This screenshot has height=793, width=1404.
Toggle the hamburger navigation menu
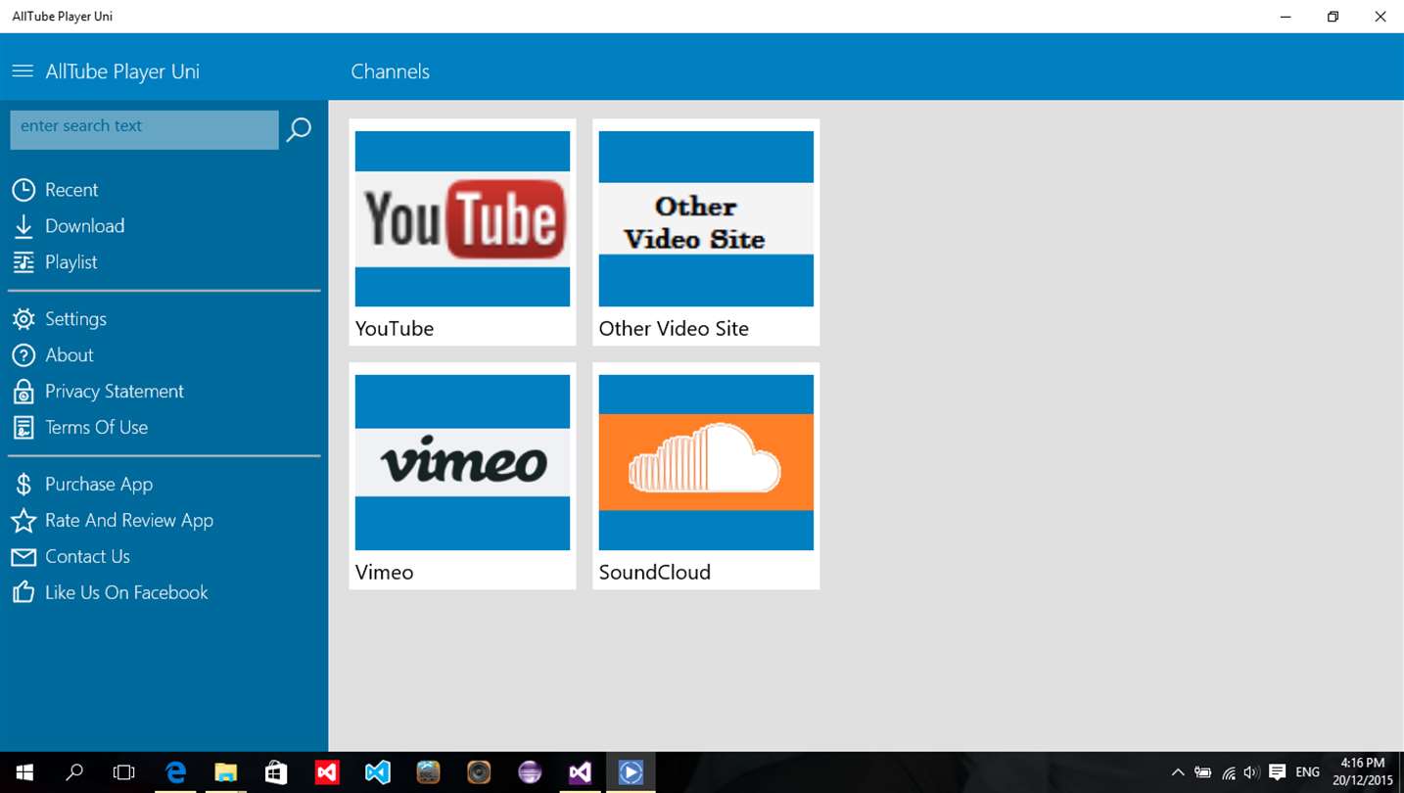(23, 71)
